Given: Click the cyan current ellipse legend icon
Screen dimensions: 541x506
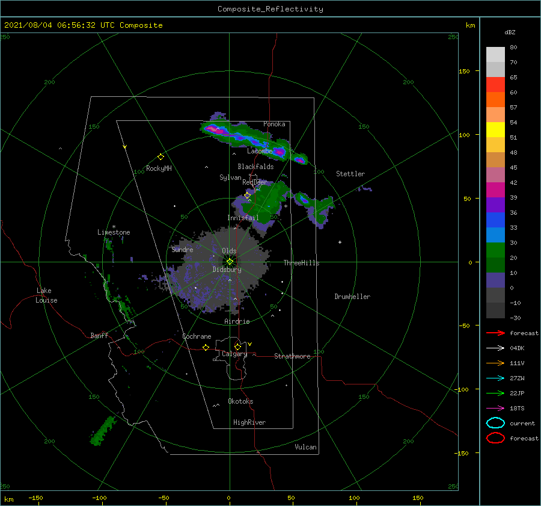Looking at the screenshot, I should (495, 423).
